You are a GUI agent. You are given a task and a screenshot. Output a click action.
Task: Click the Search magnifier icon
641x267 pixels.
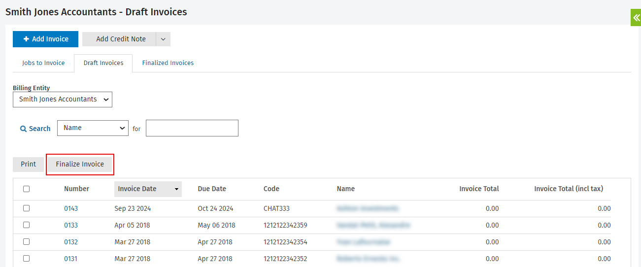point(23,129)
